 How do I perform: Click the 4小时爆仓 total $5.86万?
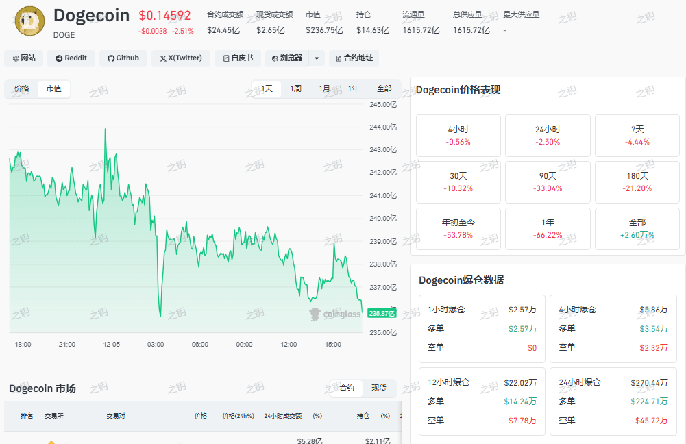point(654,310)
